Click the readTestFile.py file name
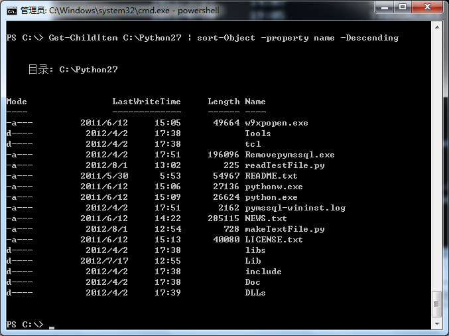449x336 pixels. tap(285, 165)
